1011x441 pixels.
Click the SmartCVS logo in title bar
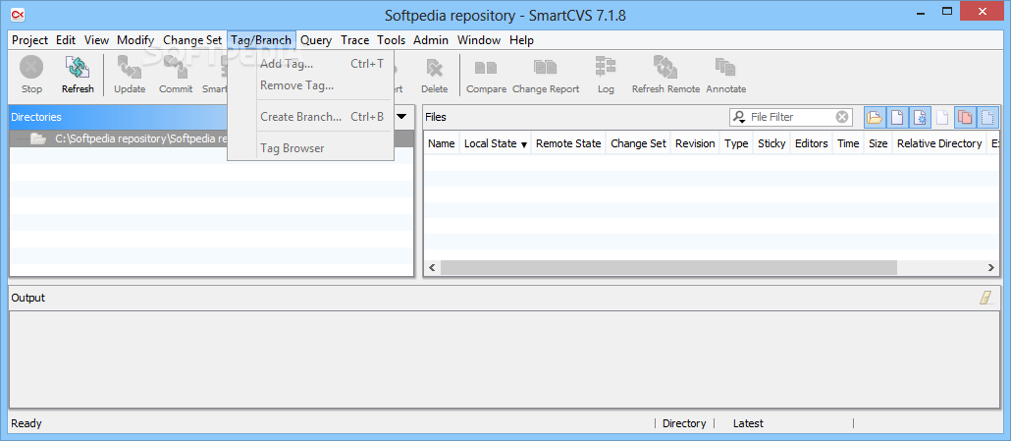click(19, 14)
